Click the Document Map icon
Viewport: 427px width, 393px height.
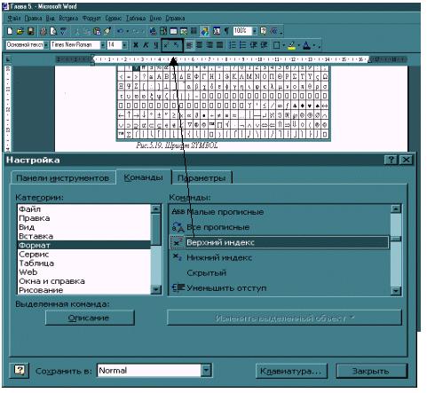217,31
